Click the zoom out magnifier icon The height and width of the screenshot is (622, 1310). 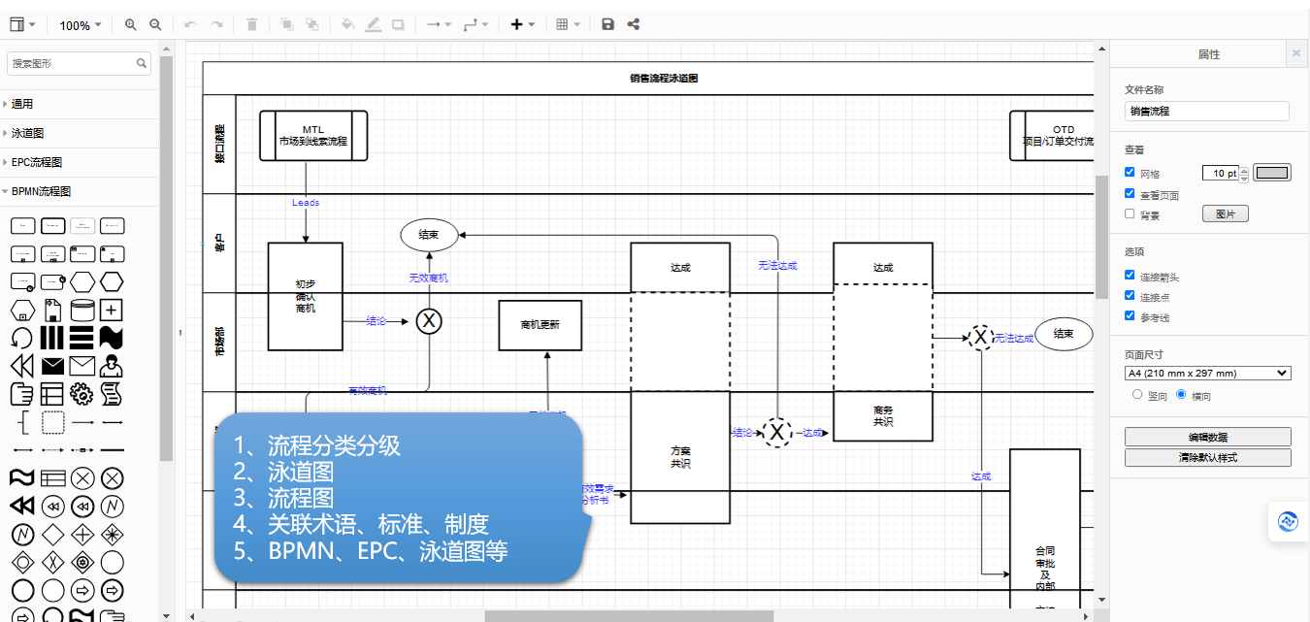(x=155, y=25)
